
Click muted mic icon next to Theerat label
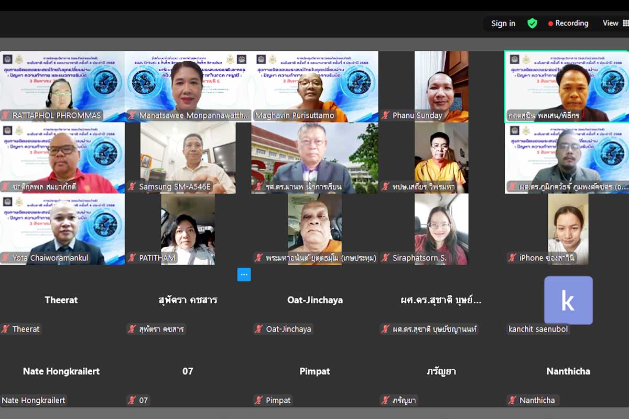(6, 329)
